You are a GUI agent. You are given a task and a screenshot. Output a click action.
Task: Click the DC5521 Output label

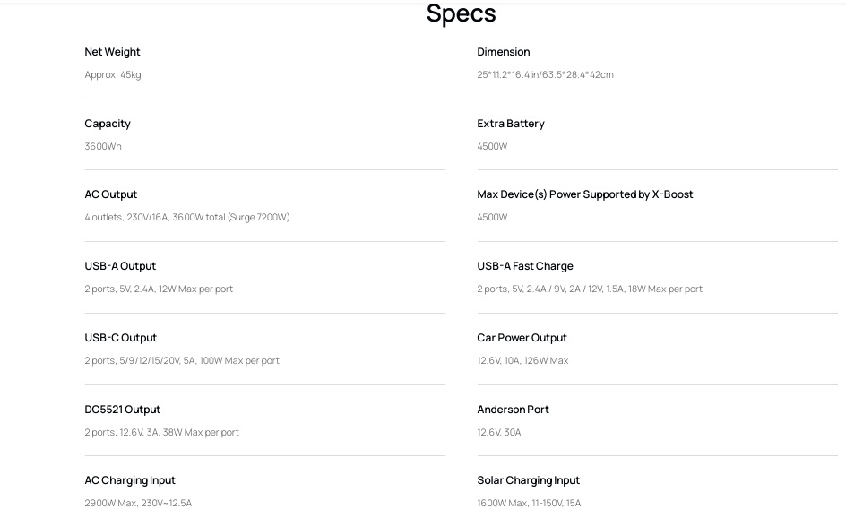coord(123,410)
